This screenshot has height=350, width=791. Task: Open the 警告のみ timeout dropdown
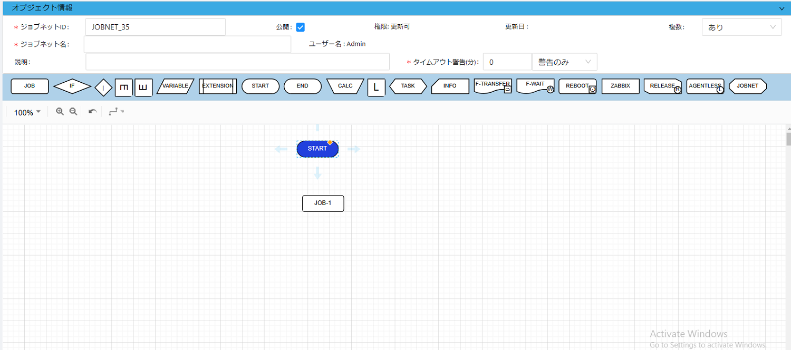pyautogui.click(x=564, y=62)
